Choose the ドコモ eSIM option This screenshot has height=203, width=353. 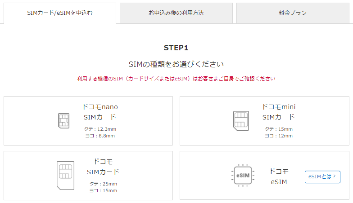pos(264,175)
